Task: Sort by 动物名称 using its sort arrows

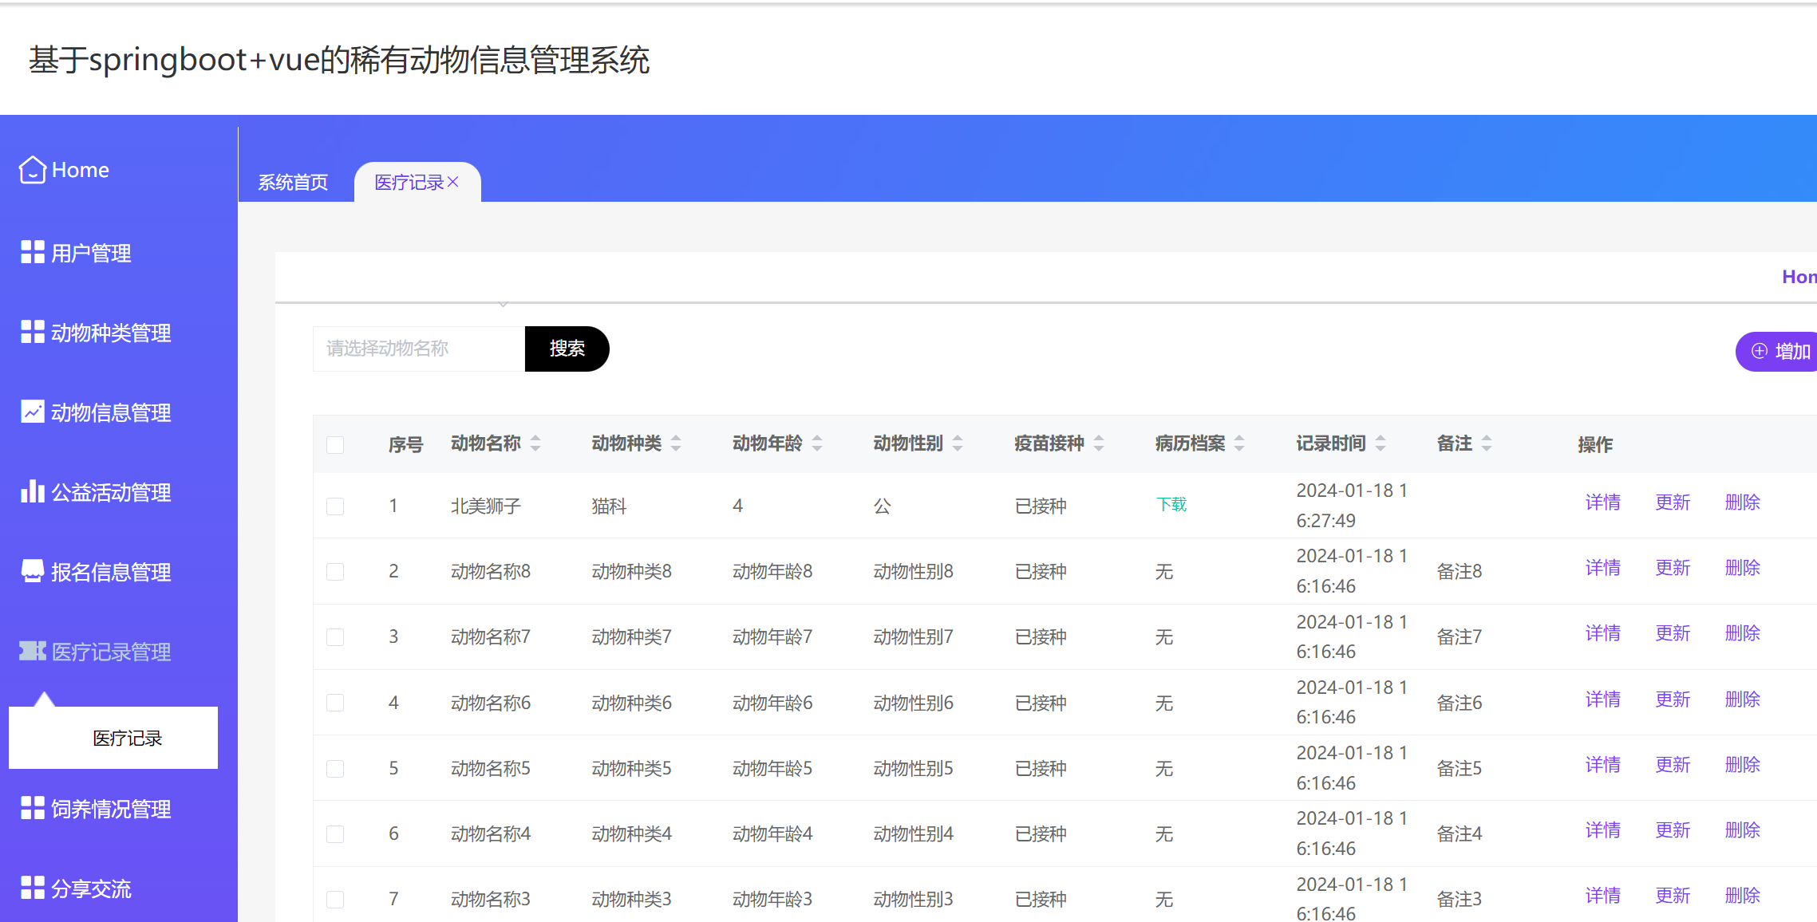Action: pyautogui.click(x=535, y=443)
